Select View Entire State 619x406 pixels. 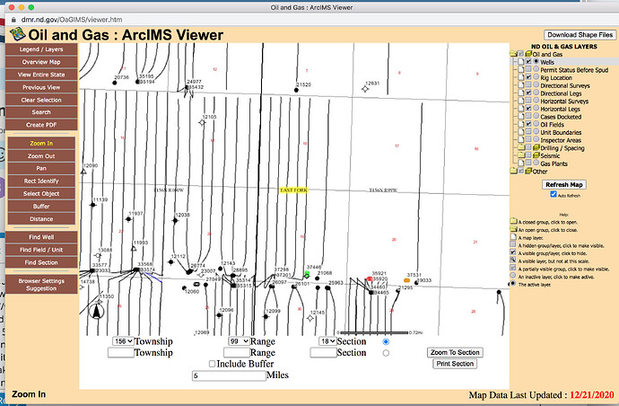click(x=41, y=75)
